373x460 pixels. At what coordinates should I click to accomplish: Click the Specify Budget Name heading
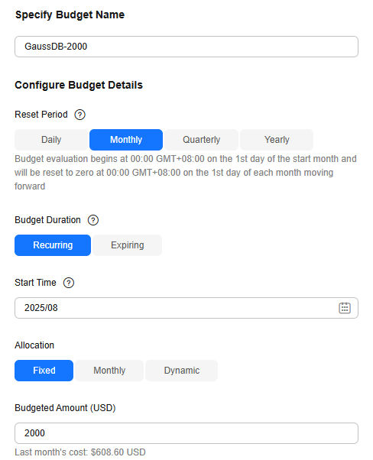(70, 15)
